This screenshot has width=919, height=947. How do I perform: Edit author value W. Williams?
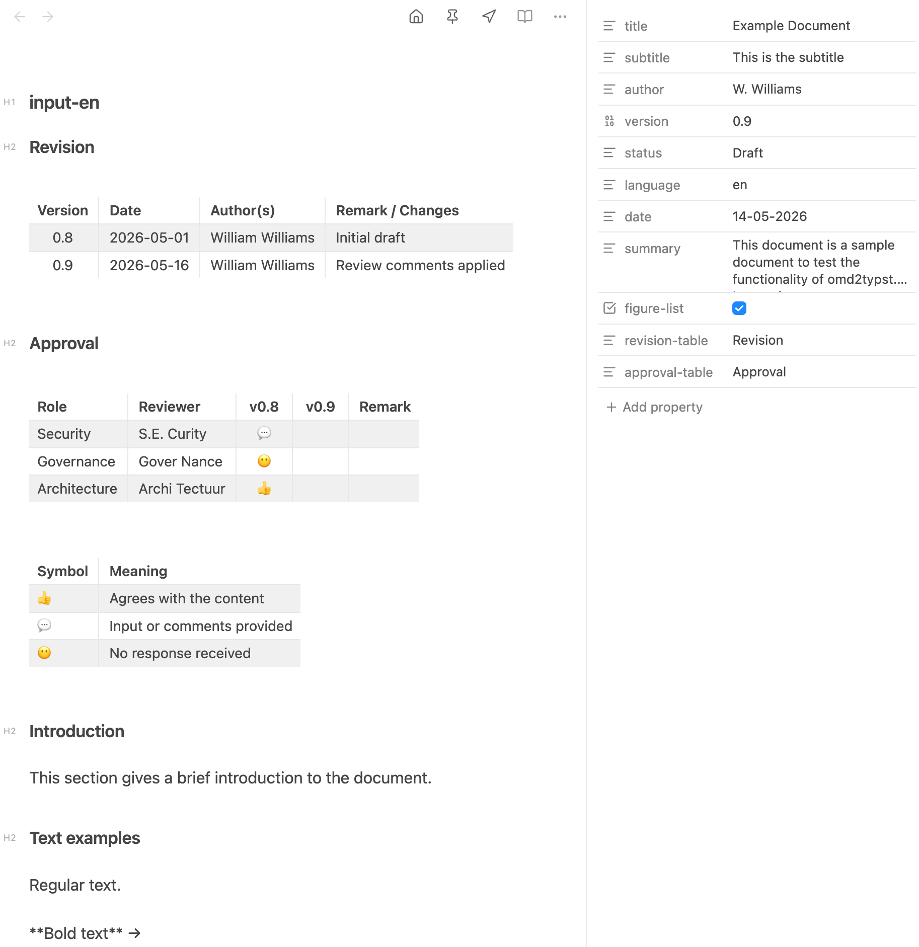tap(767, 89)
